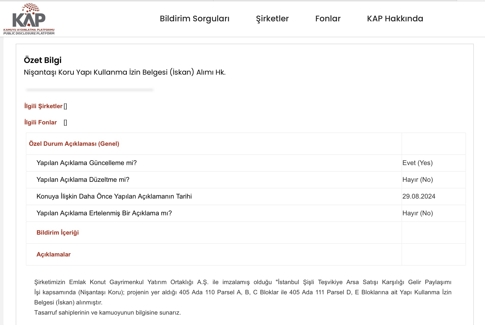Open the Şirketler menu

coord(272,19)
